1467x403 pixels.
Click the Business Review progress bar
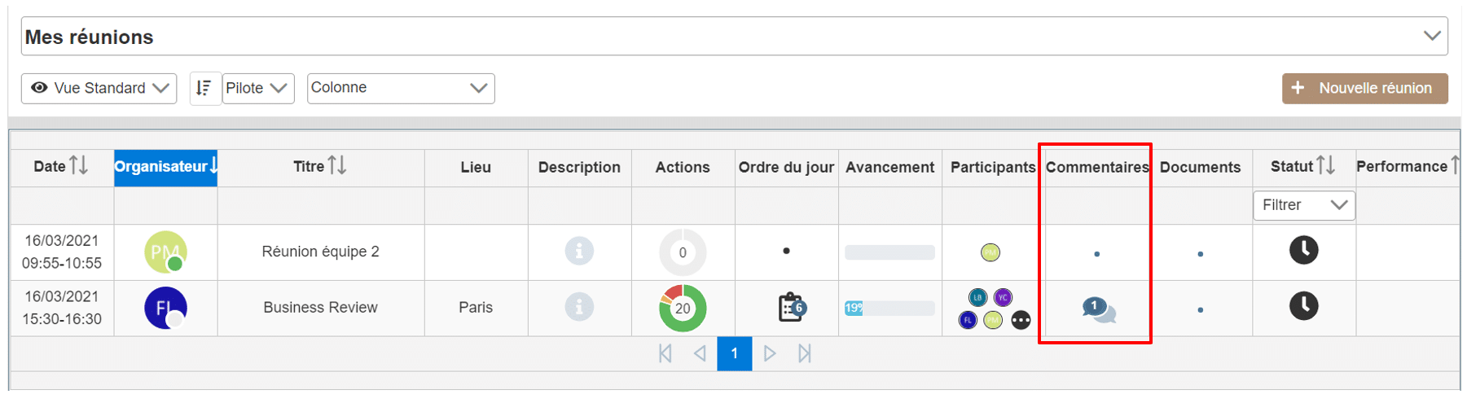tap(889, 308)
